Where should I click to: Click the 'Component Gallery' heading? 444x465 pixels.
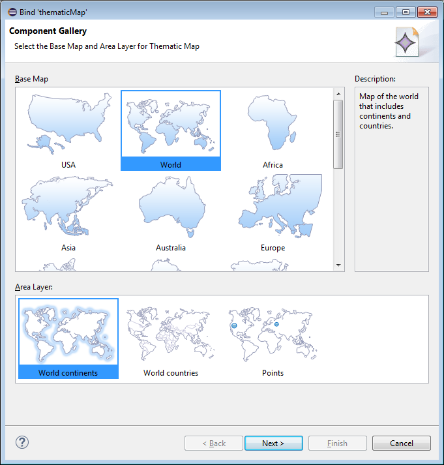[48, 31]
